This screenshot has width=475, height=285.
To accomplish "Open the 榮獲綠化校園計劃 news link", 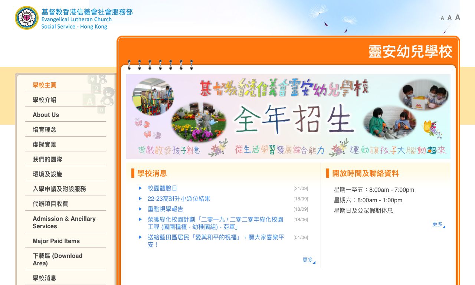I will [x=216, y=223].
